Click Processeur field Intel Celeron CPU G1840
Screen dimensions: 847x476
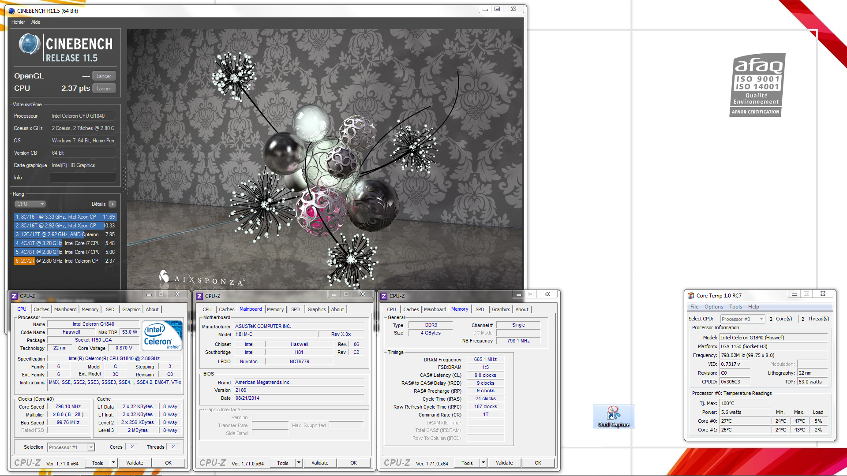point(83,116)
